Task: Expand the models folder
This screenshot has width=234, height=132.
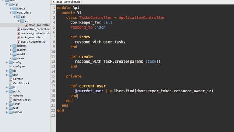Action: click(11, 54)
